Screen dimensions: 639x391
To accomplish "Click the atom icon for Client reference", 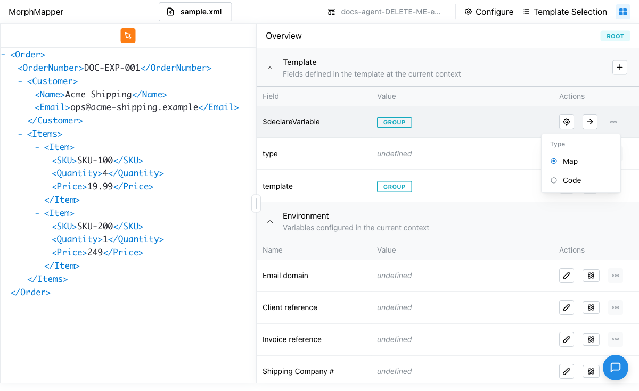I will [591, 307].
